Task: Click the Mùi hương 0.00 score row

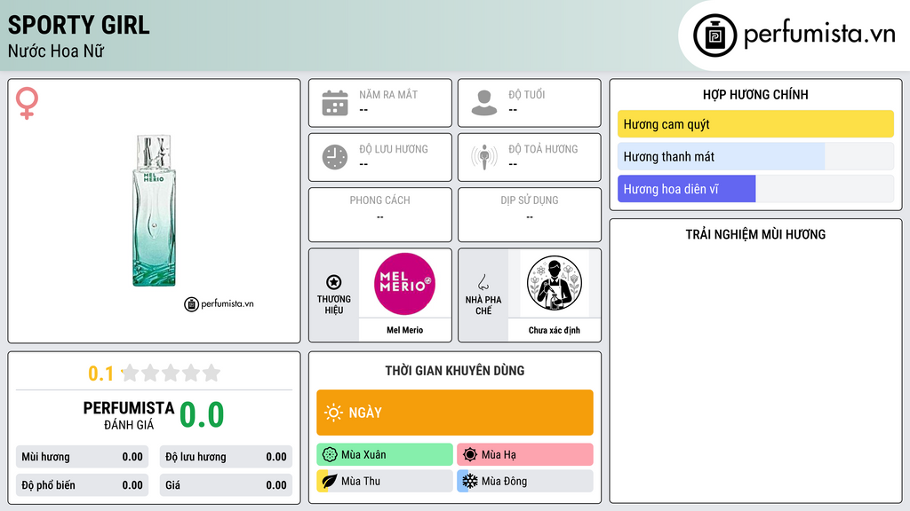Action: [83, 457]
